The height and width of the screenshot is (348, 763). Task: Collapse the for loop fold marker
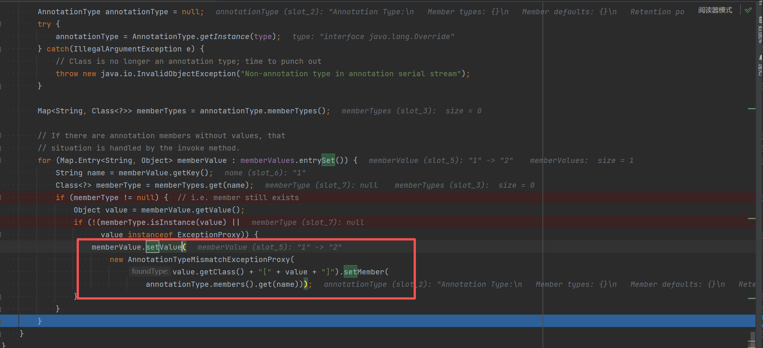tap(1, 160)
